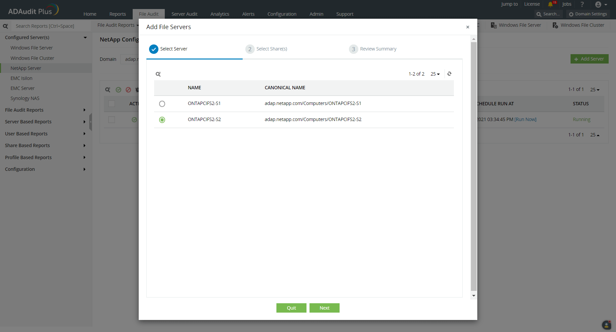Viewport: 616px width, 332px height.
Task: Expand User Based Reports in the sidebar
Action: click(85, 134)
